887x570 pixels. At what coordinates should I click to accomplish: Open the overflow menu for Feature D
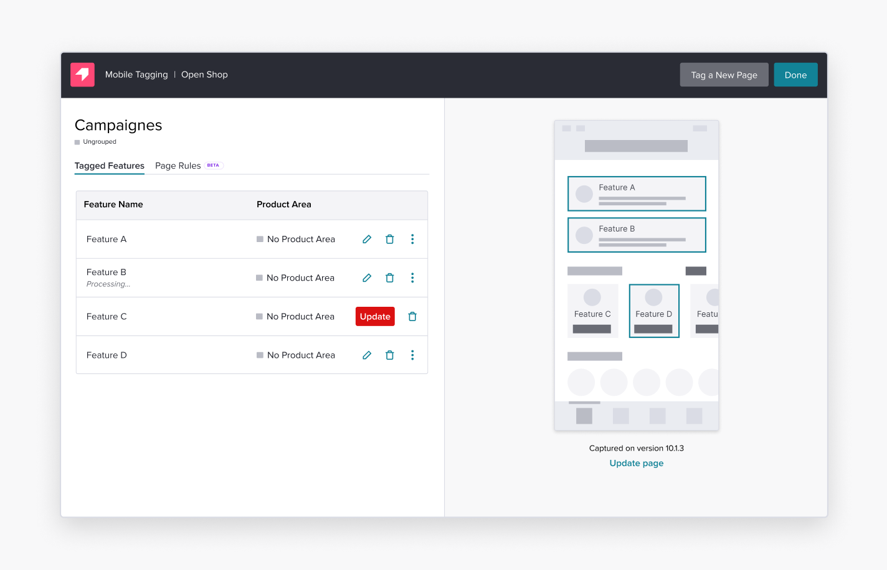click(x=412, y=355)
